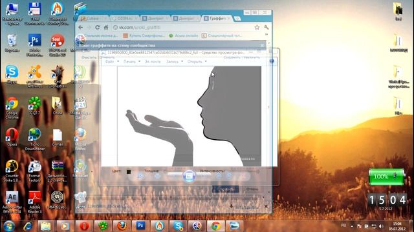Expand the Запись dropdown in Photo Viewer

[175, 62]
